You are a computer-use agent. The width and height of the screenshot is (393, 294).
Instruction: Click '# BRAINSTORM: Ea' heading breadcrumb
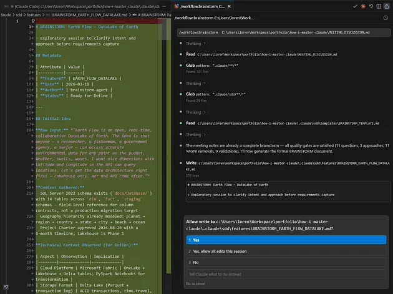(x=153, y=15)
